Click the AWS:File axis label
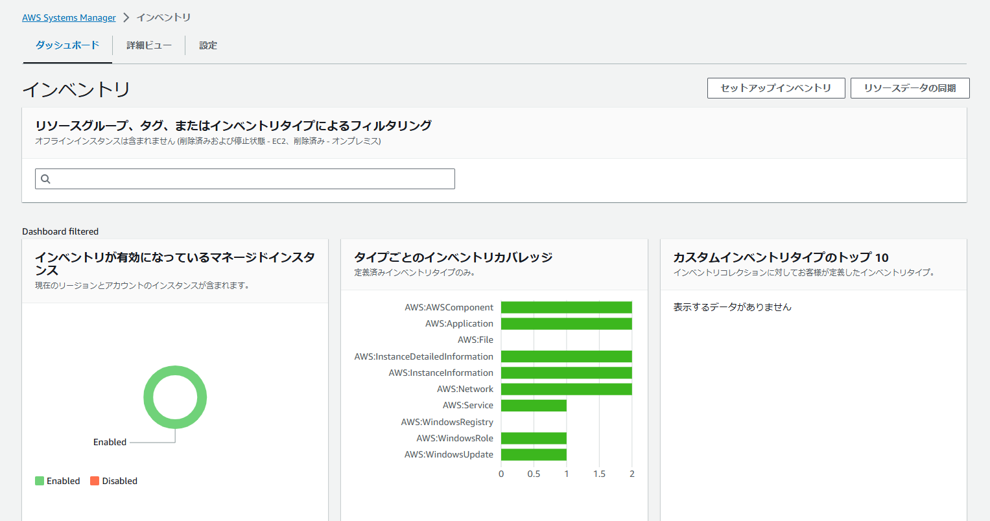990x521 pixels. point(475,340)
